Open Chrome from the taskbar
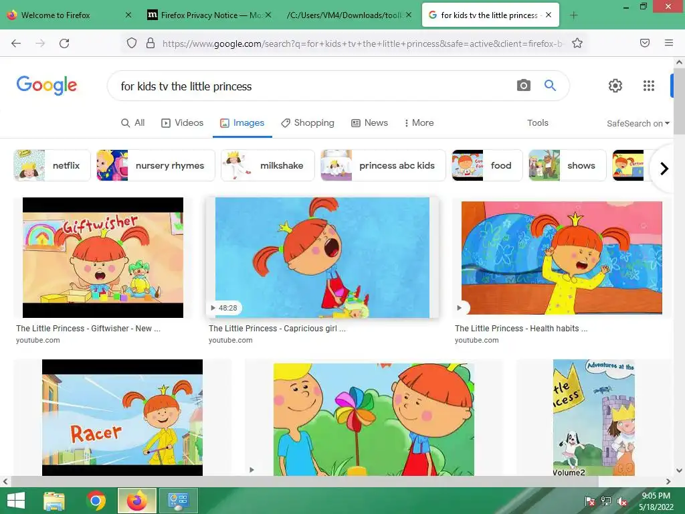This screenshot has height=514, width=685. (96, 501)
